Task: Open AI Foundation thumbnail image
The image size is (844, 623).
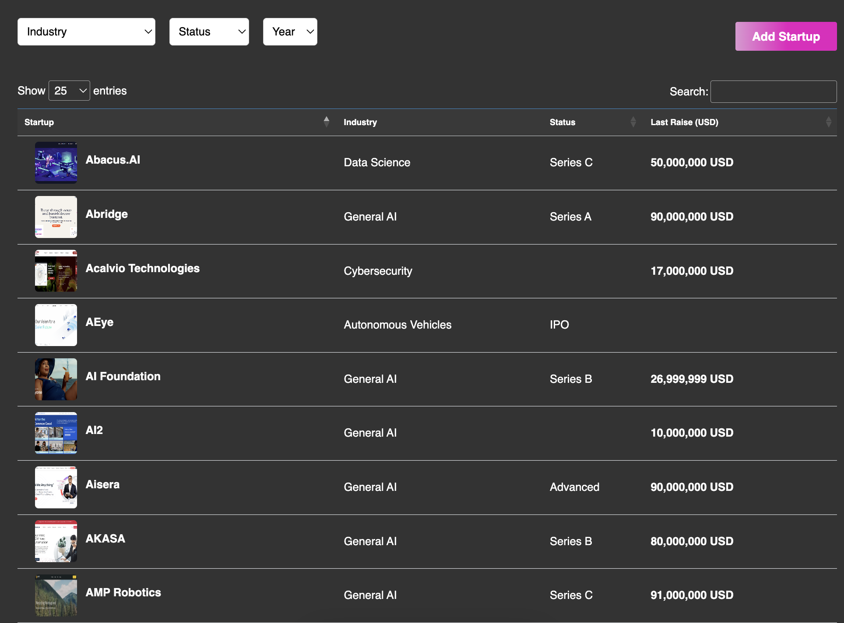Action: tap(56, 379)
